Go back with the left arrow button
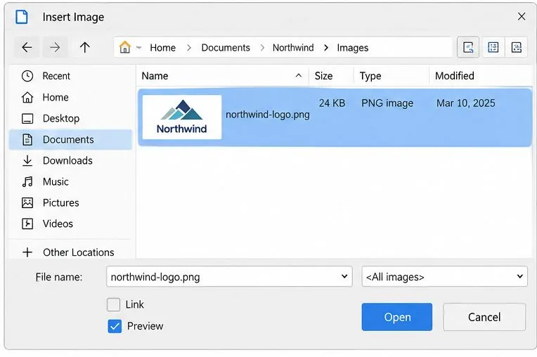The width and height of the screenshot is (537, 357). 27,47
